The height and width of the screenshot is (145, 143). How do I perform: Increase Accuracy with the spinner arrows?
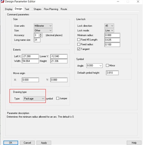click(x=40, y=34)
